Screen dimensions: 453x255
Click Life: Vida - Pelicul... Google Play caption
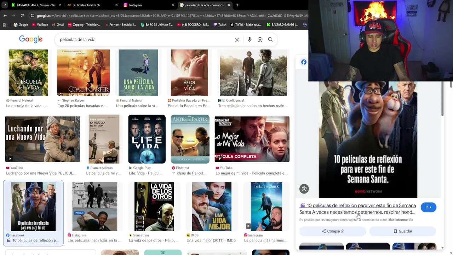(146, 173)
